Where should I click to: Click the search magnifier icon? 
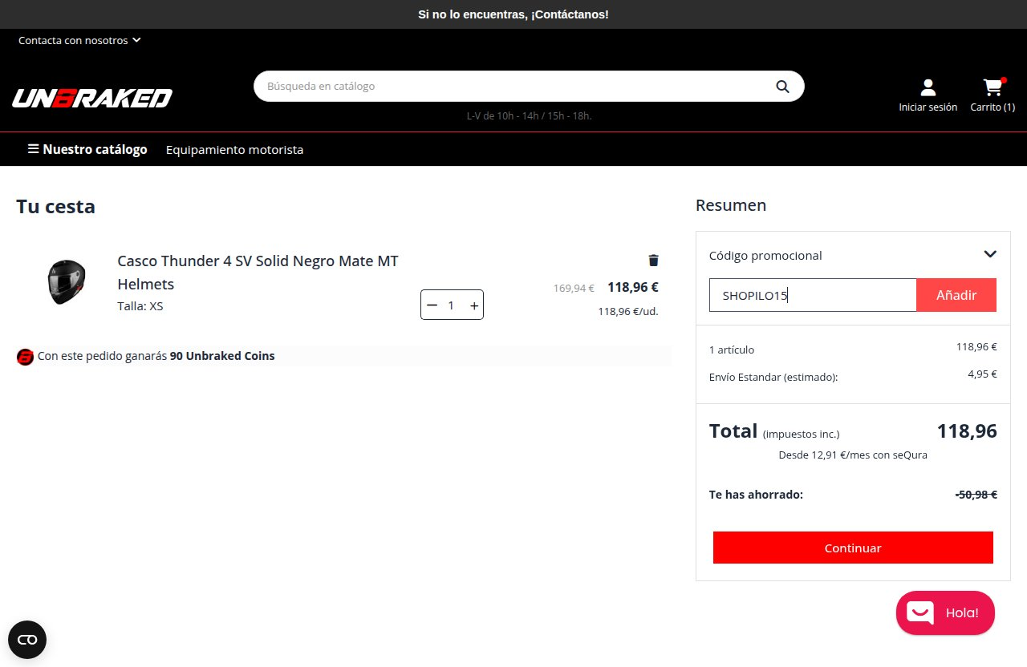click(782, 87)
